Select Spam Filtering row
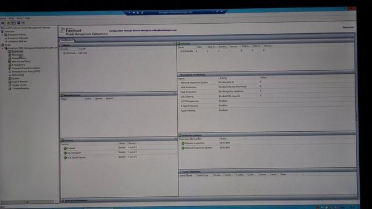372x209 pixels. [x=266, y=110]
